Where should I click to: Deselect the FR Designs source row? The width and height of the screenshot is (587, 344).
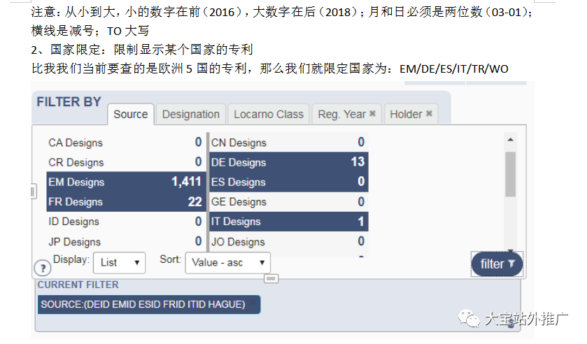125,202
